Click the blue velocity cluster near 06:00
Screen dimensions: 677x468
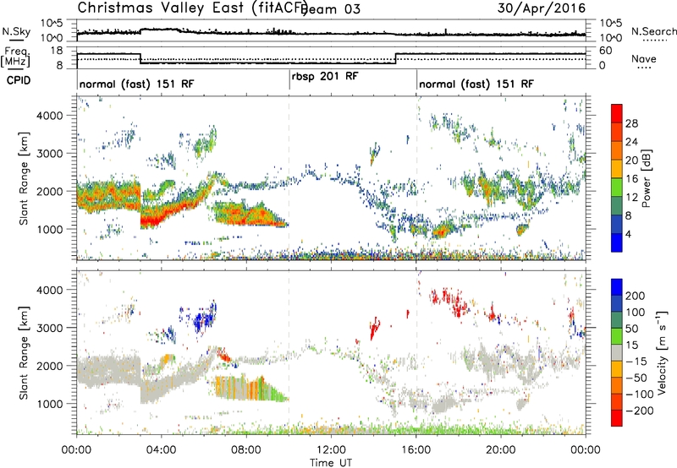205,318
